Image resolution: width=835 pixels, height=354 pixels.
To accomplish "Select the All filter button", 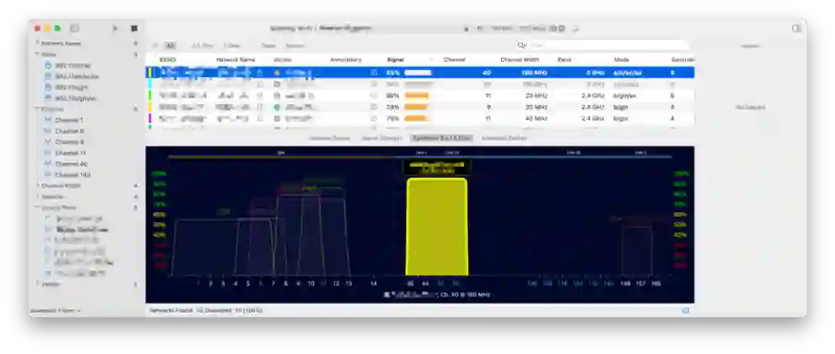I will [x=170, y=46].
